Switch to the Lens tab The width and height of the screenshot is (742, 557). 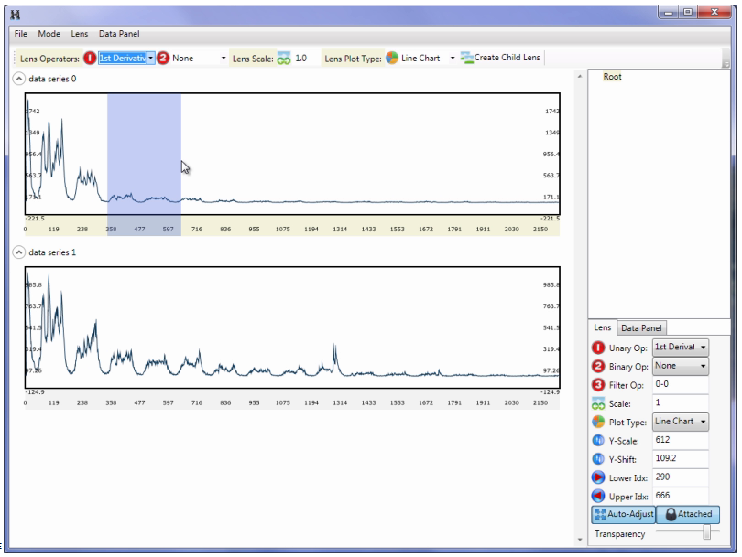point(603,327)
